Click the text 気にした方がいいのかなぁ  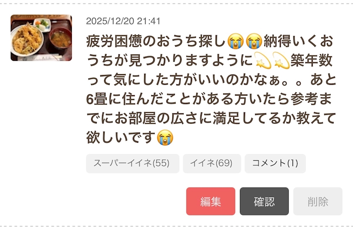click(x=197, y=80)
